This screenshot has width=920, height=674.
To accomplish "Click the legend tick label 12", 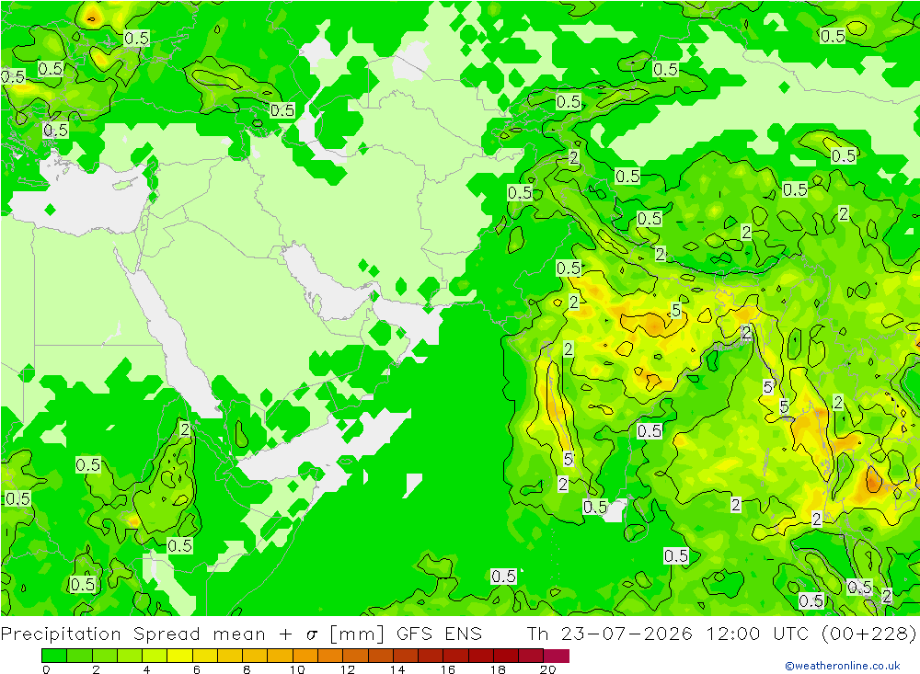I will pyautogui.click(x=348, y=669).
